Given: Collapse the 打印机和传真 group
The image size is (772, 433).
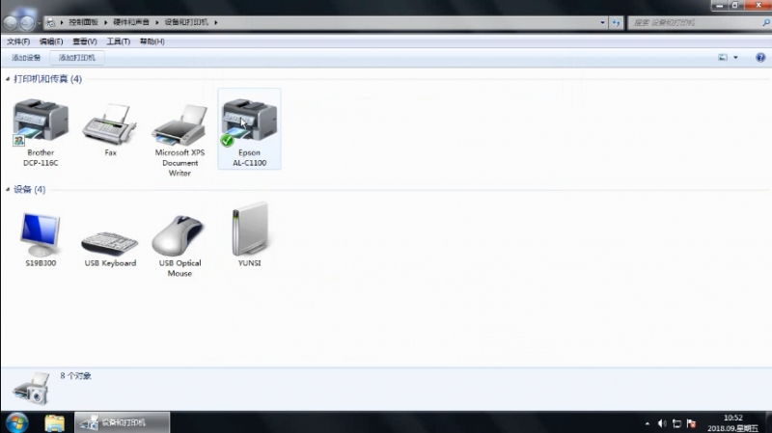Looking at the screenshot, I should [x=9, y=79].
